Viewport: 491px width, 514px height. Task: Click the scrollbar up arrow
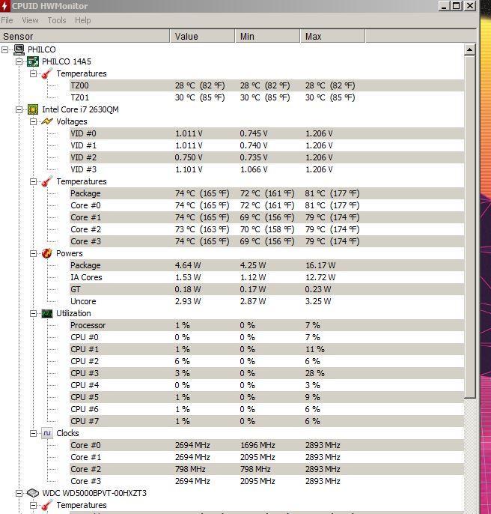470,49
